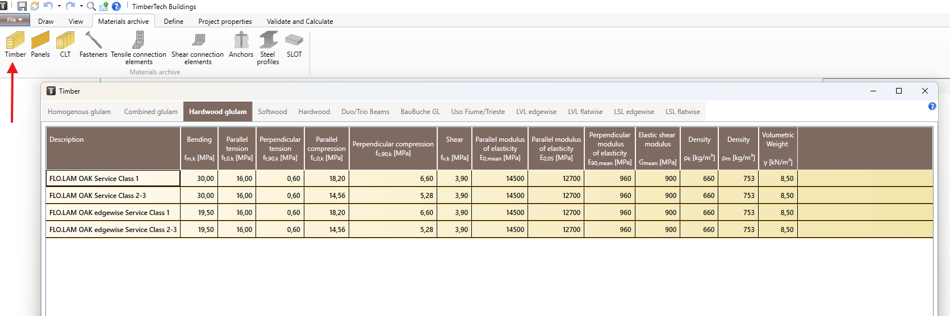Switch to the Combined glulam tab
950x316 pixels.
[x=151, y=112]
